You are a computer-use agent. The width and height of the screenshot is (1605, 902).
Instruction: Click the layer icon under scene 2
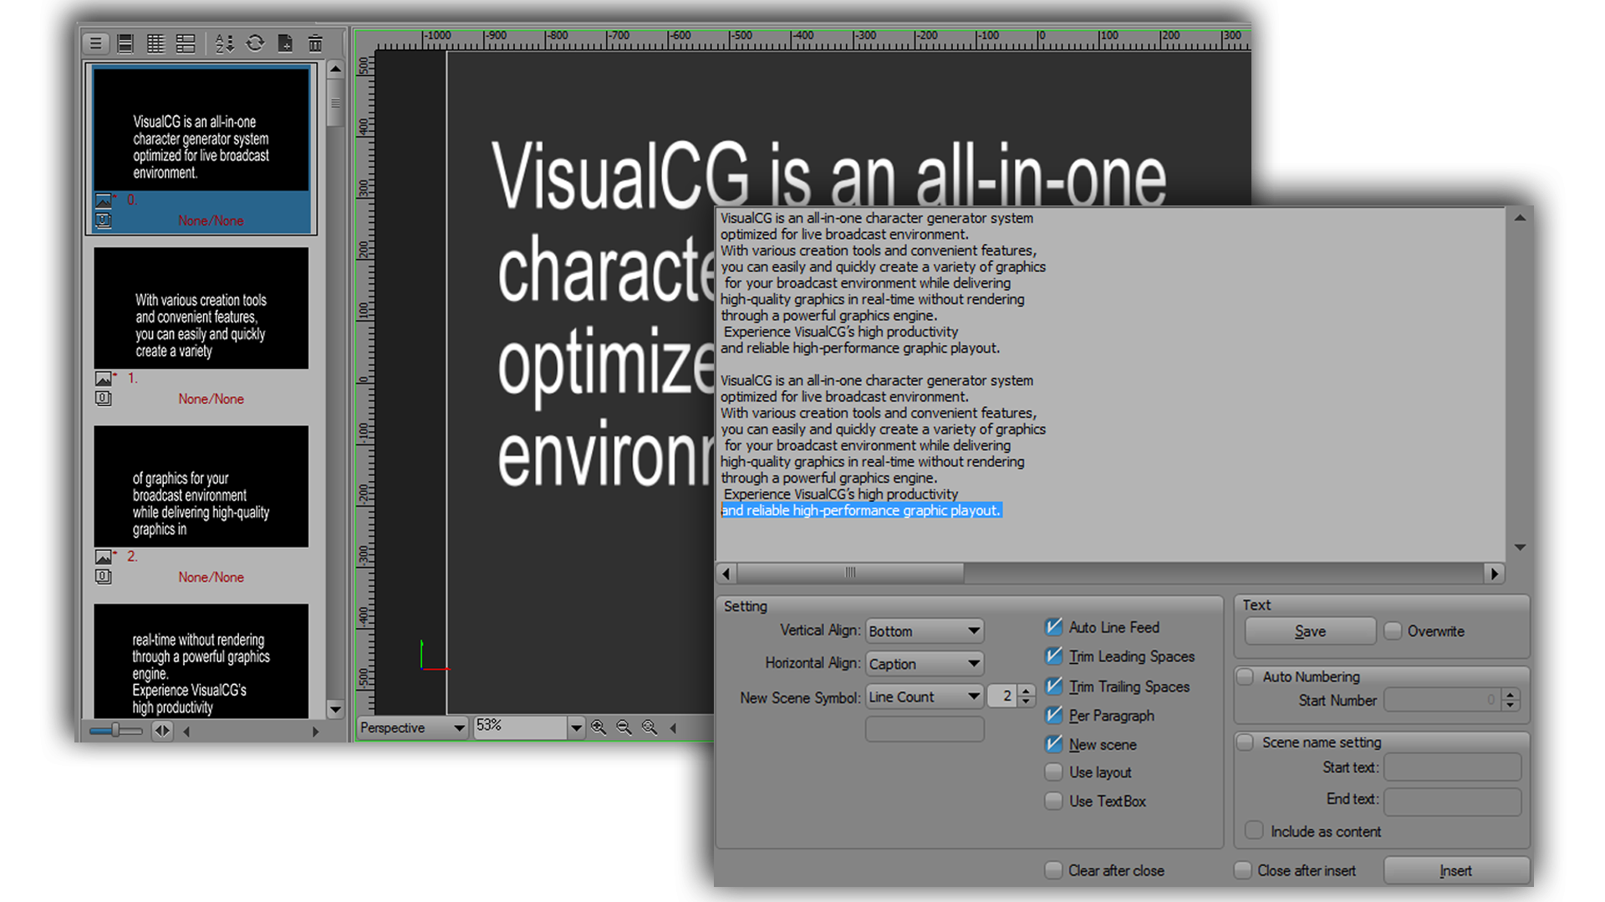point(103,576)
